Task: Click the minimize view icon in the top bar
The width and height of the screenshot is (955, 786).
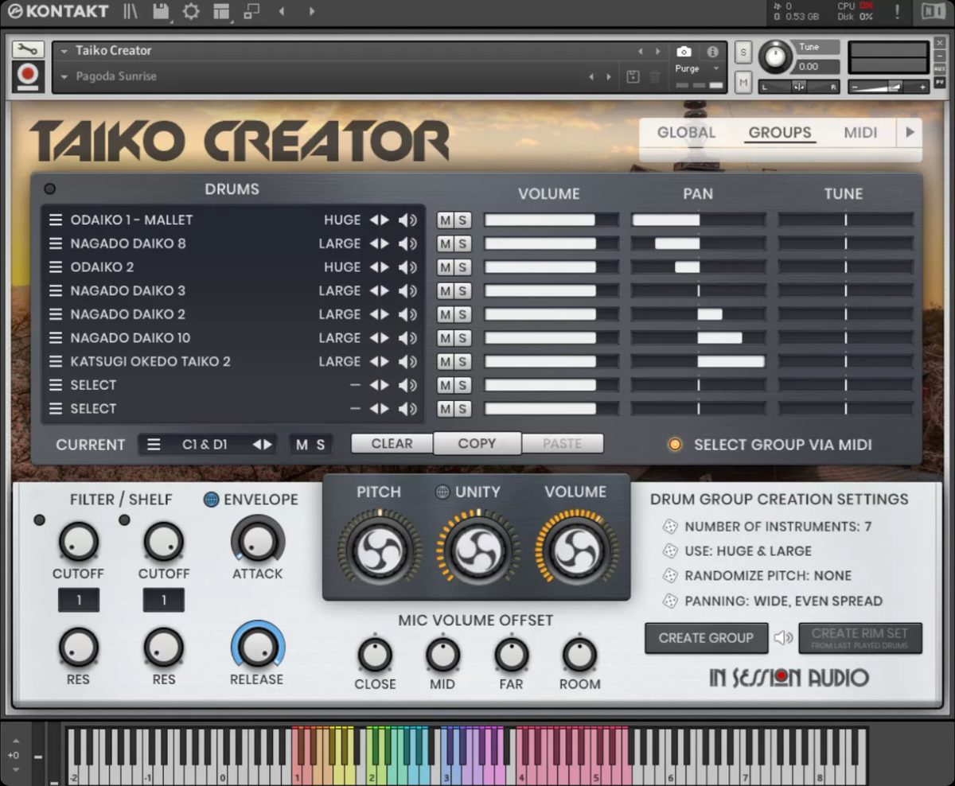Action: click(251, 11)
